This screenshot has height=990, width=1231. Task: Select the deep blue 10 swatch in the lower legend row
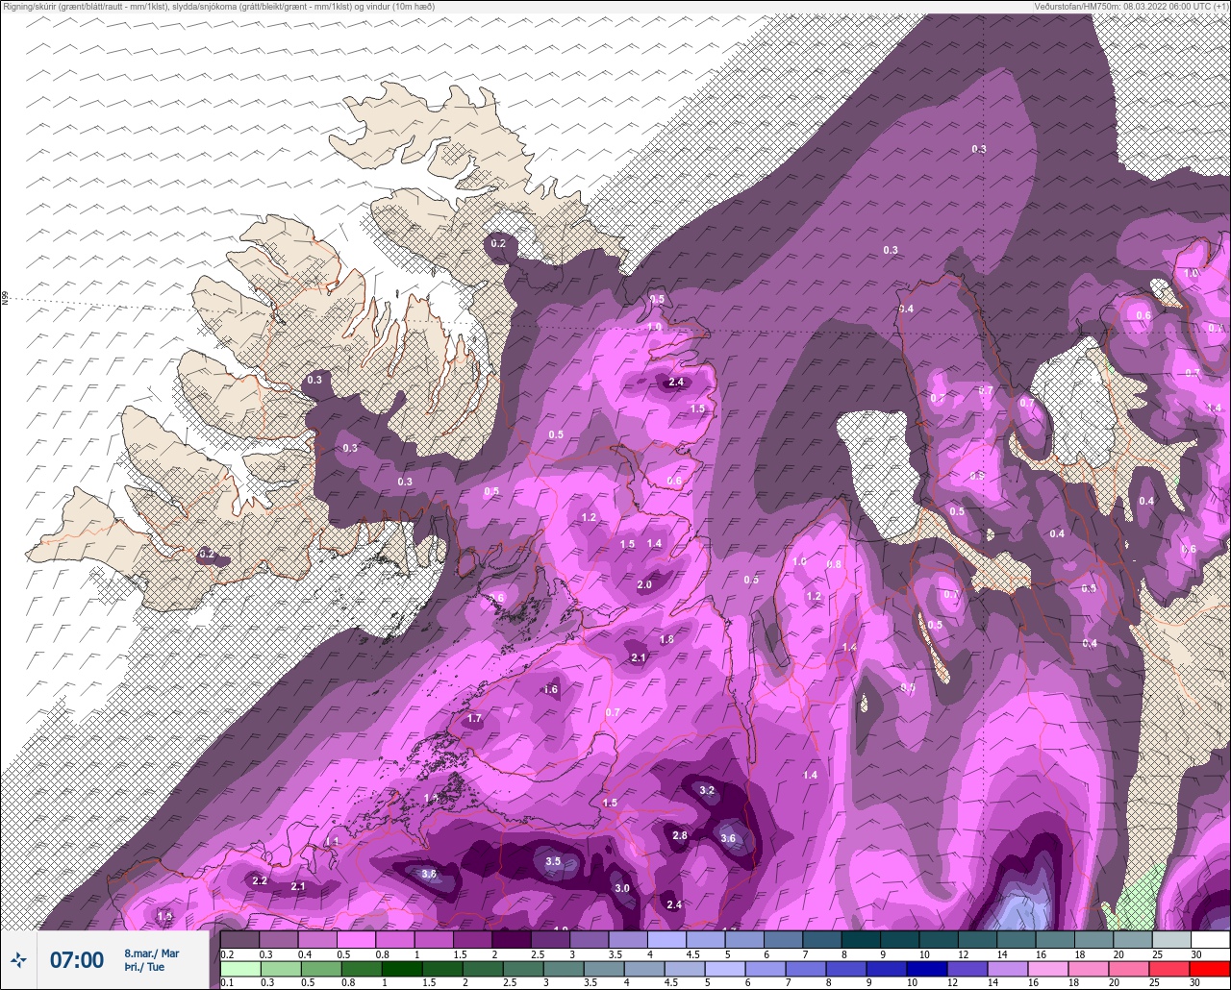927,969
